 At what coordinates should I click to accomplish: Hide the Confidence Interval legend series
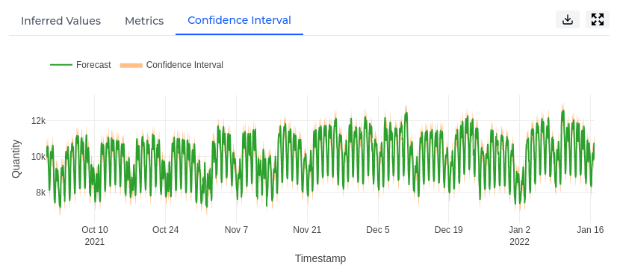pos(185,65)
